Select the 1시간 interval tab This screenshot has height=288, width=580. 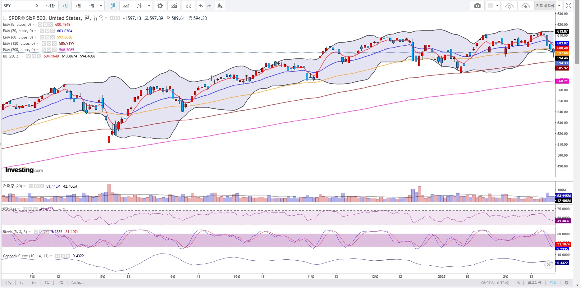(50, 6)
